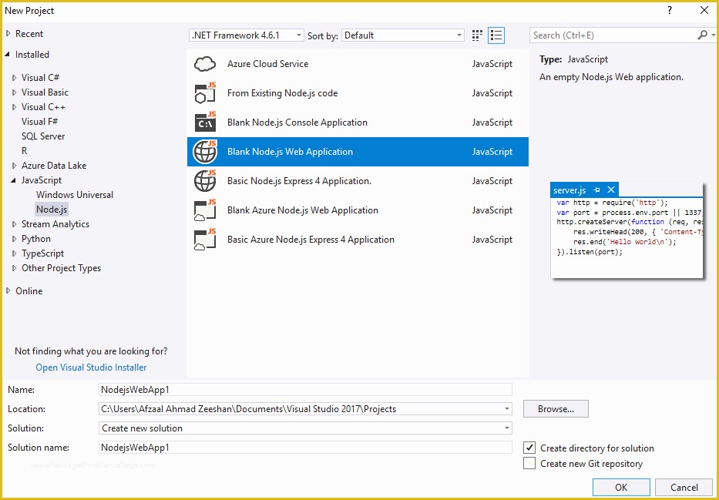Switch to medium icons list view

[496, 35]
